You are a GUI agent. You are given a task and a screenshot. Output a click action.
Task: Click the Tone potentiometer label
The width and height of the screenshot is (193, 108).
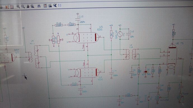(185, 94)
